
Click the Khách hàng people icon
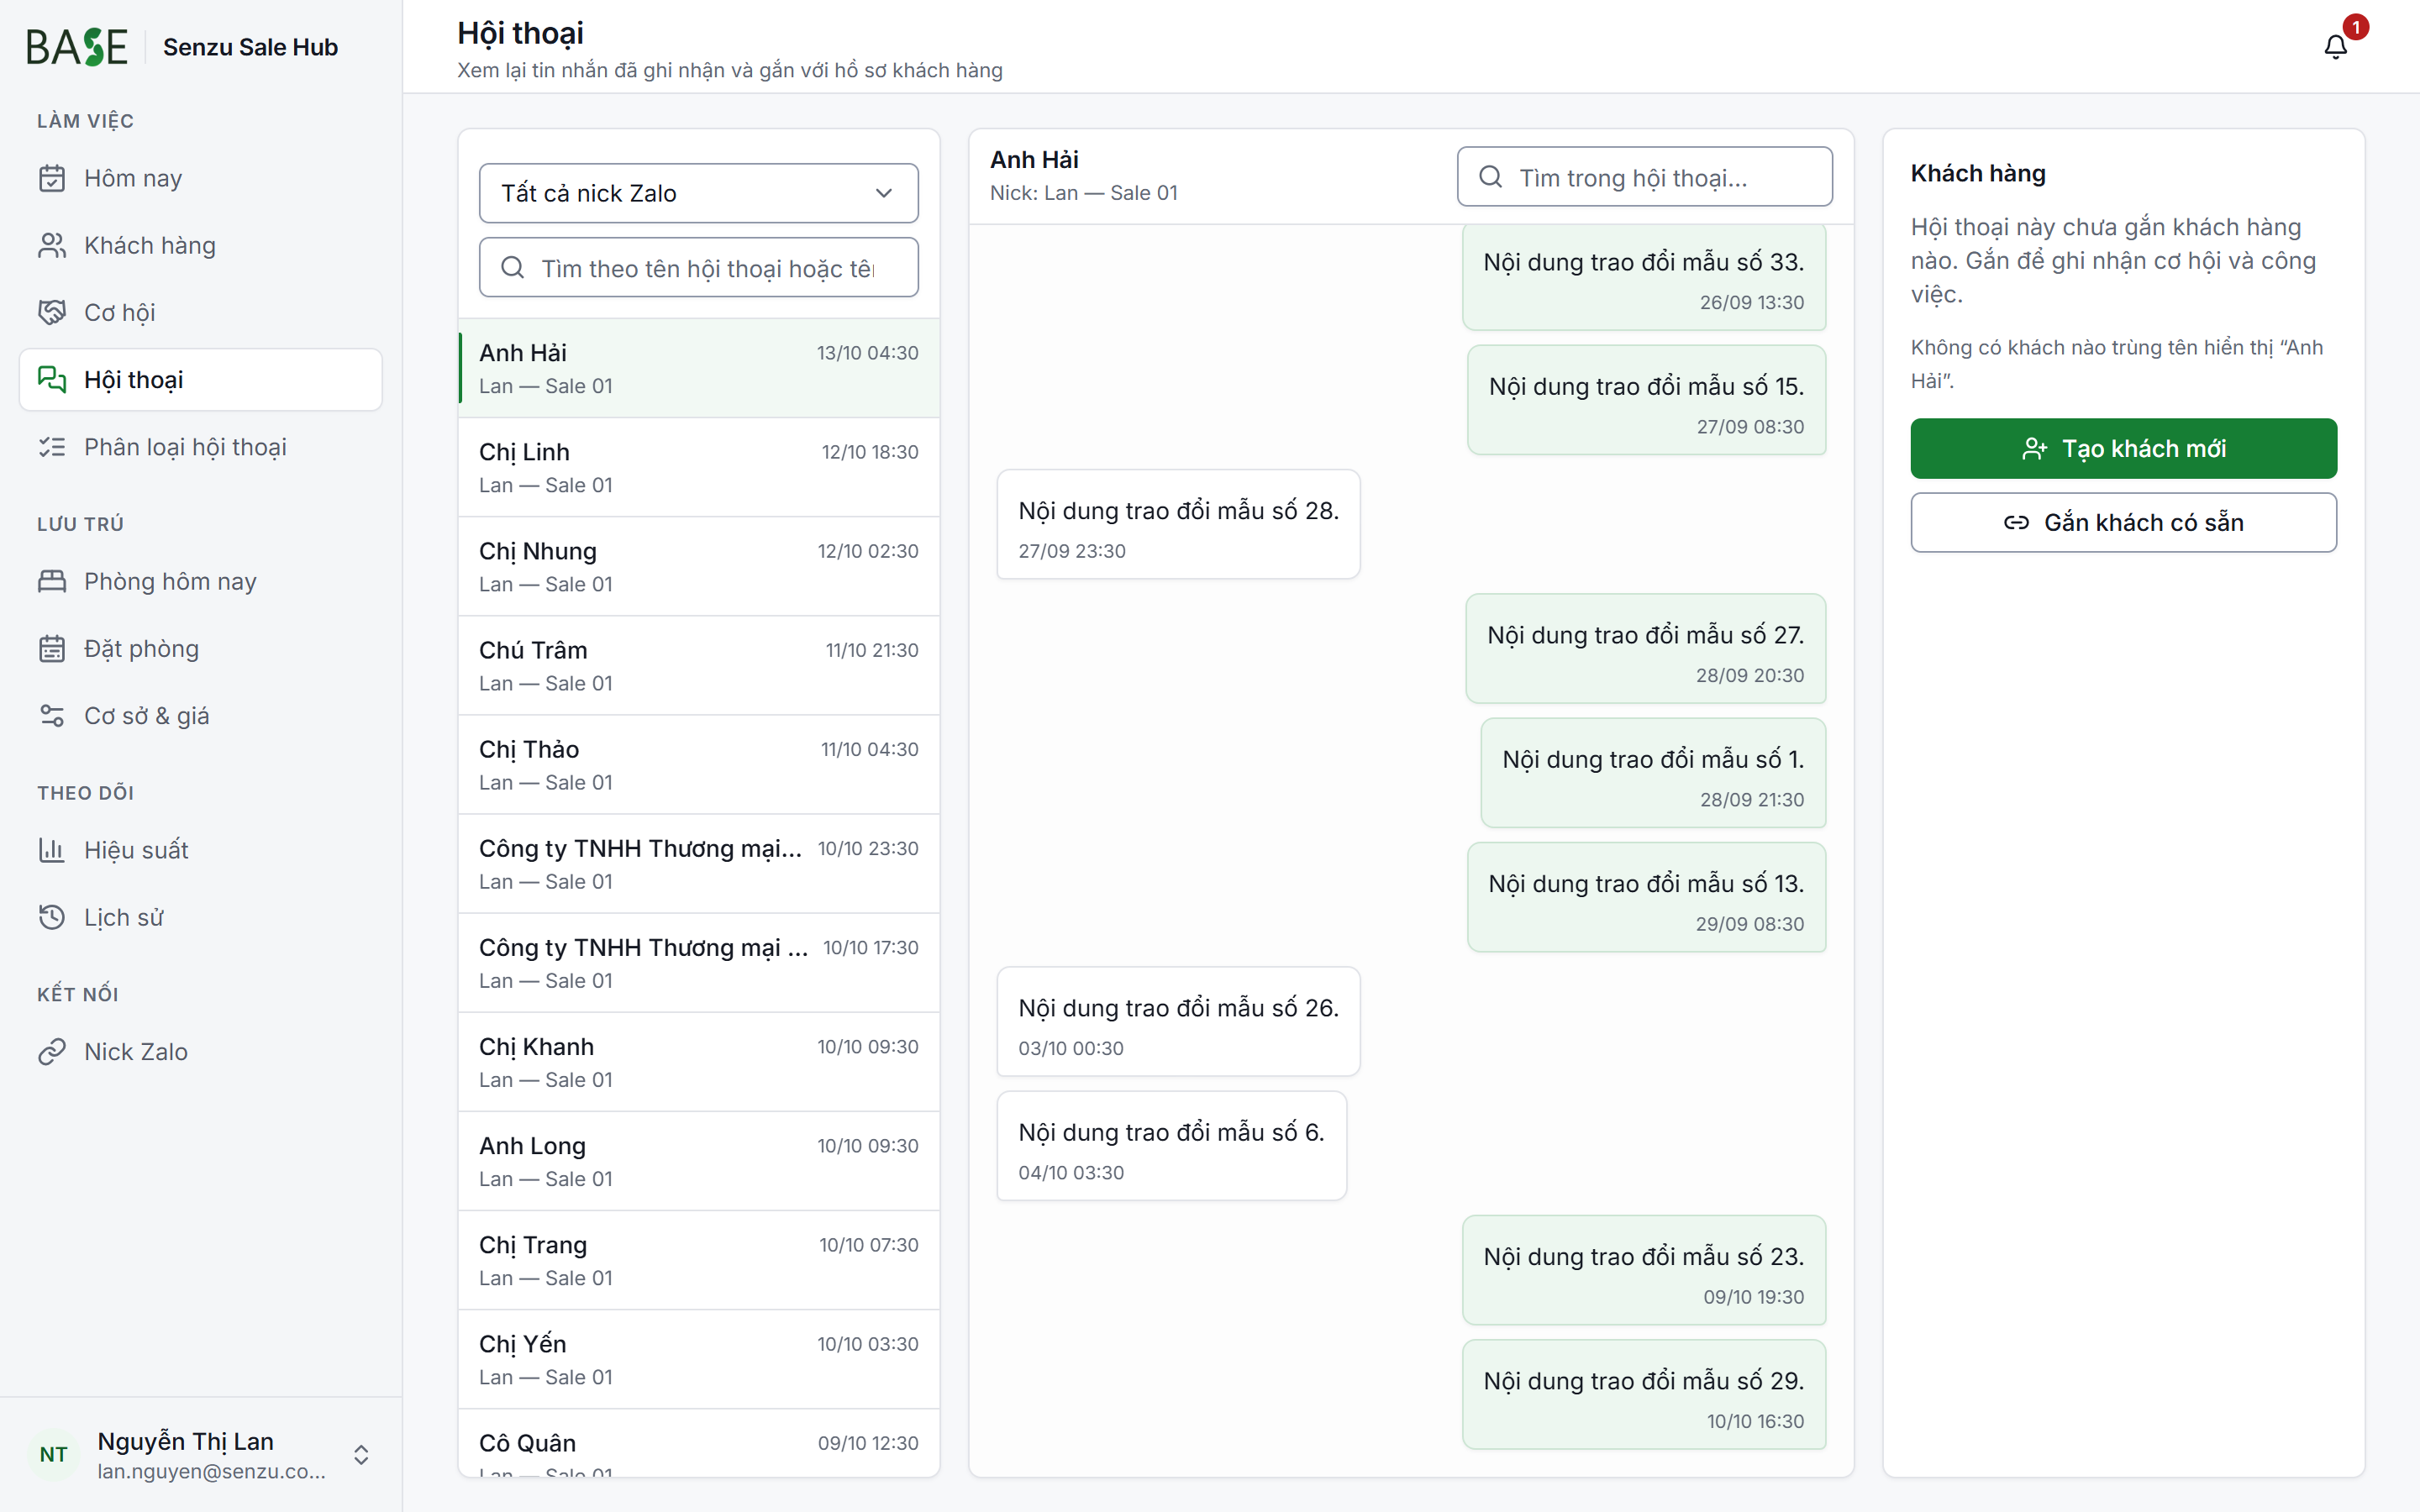tap(52, 245)
